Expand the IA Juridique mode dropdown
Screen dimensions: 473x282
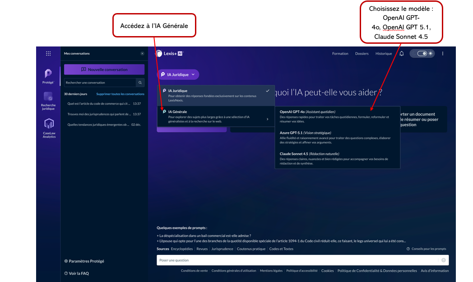coord(178,74)
